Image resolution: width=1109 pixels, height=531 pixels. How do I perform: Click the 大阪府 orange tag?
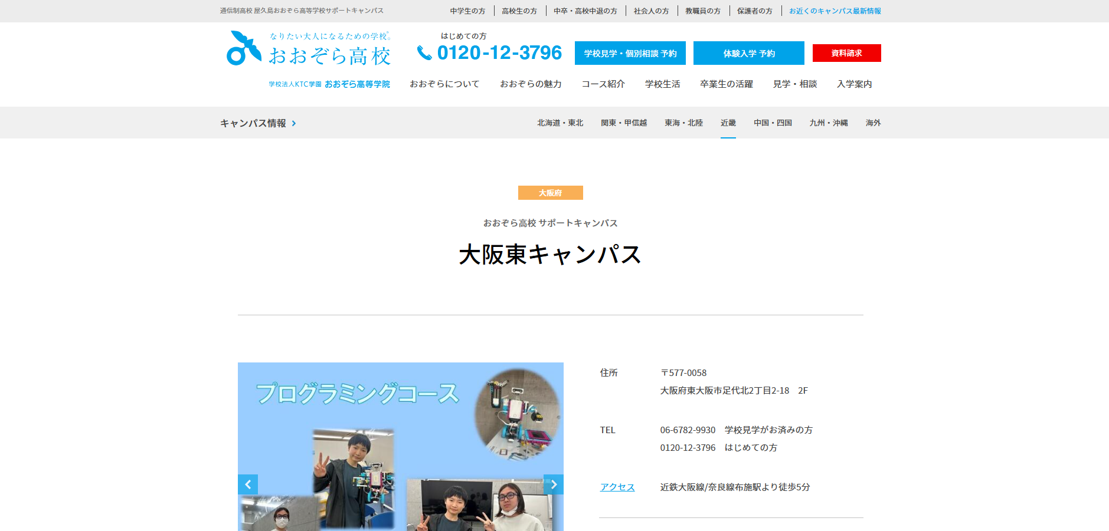coord(551,193)
